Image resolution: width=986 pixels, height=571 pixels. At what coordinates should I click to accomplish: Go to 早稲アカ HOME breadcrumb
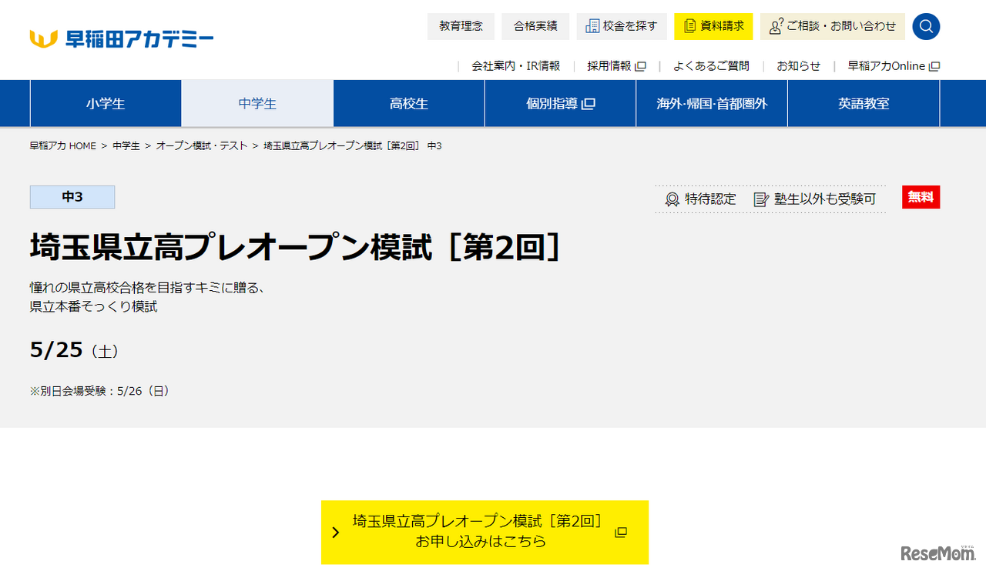pyautogui.click(x=63, y=146)
